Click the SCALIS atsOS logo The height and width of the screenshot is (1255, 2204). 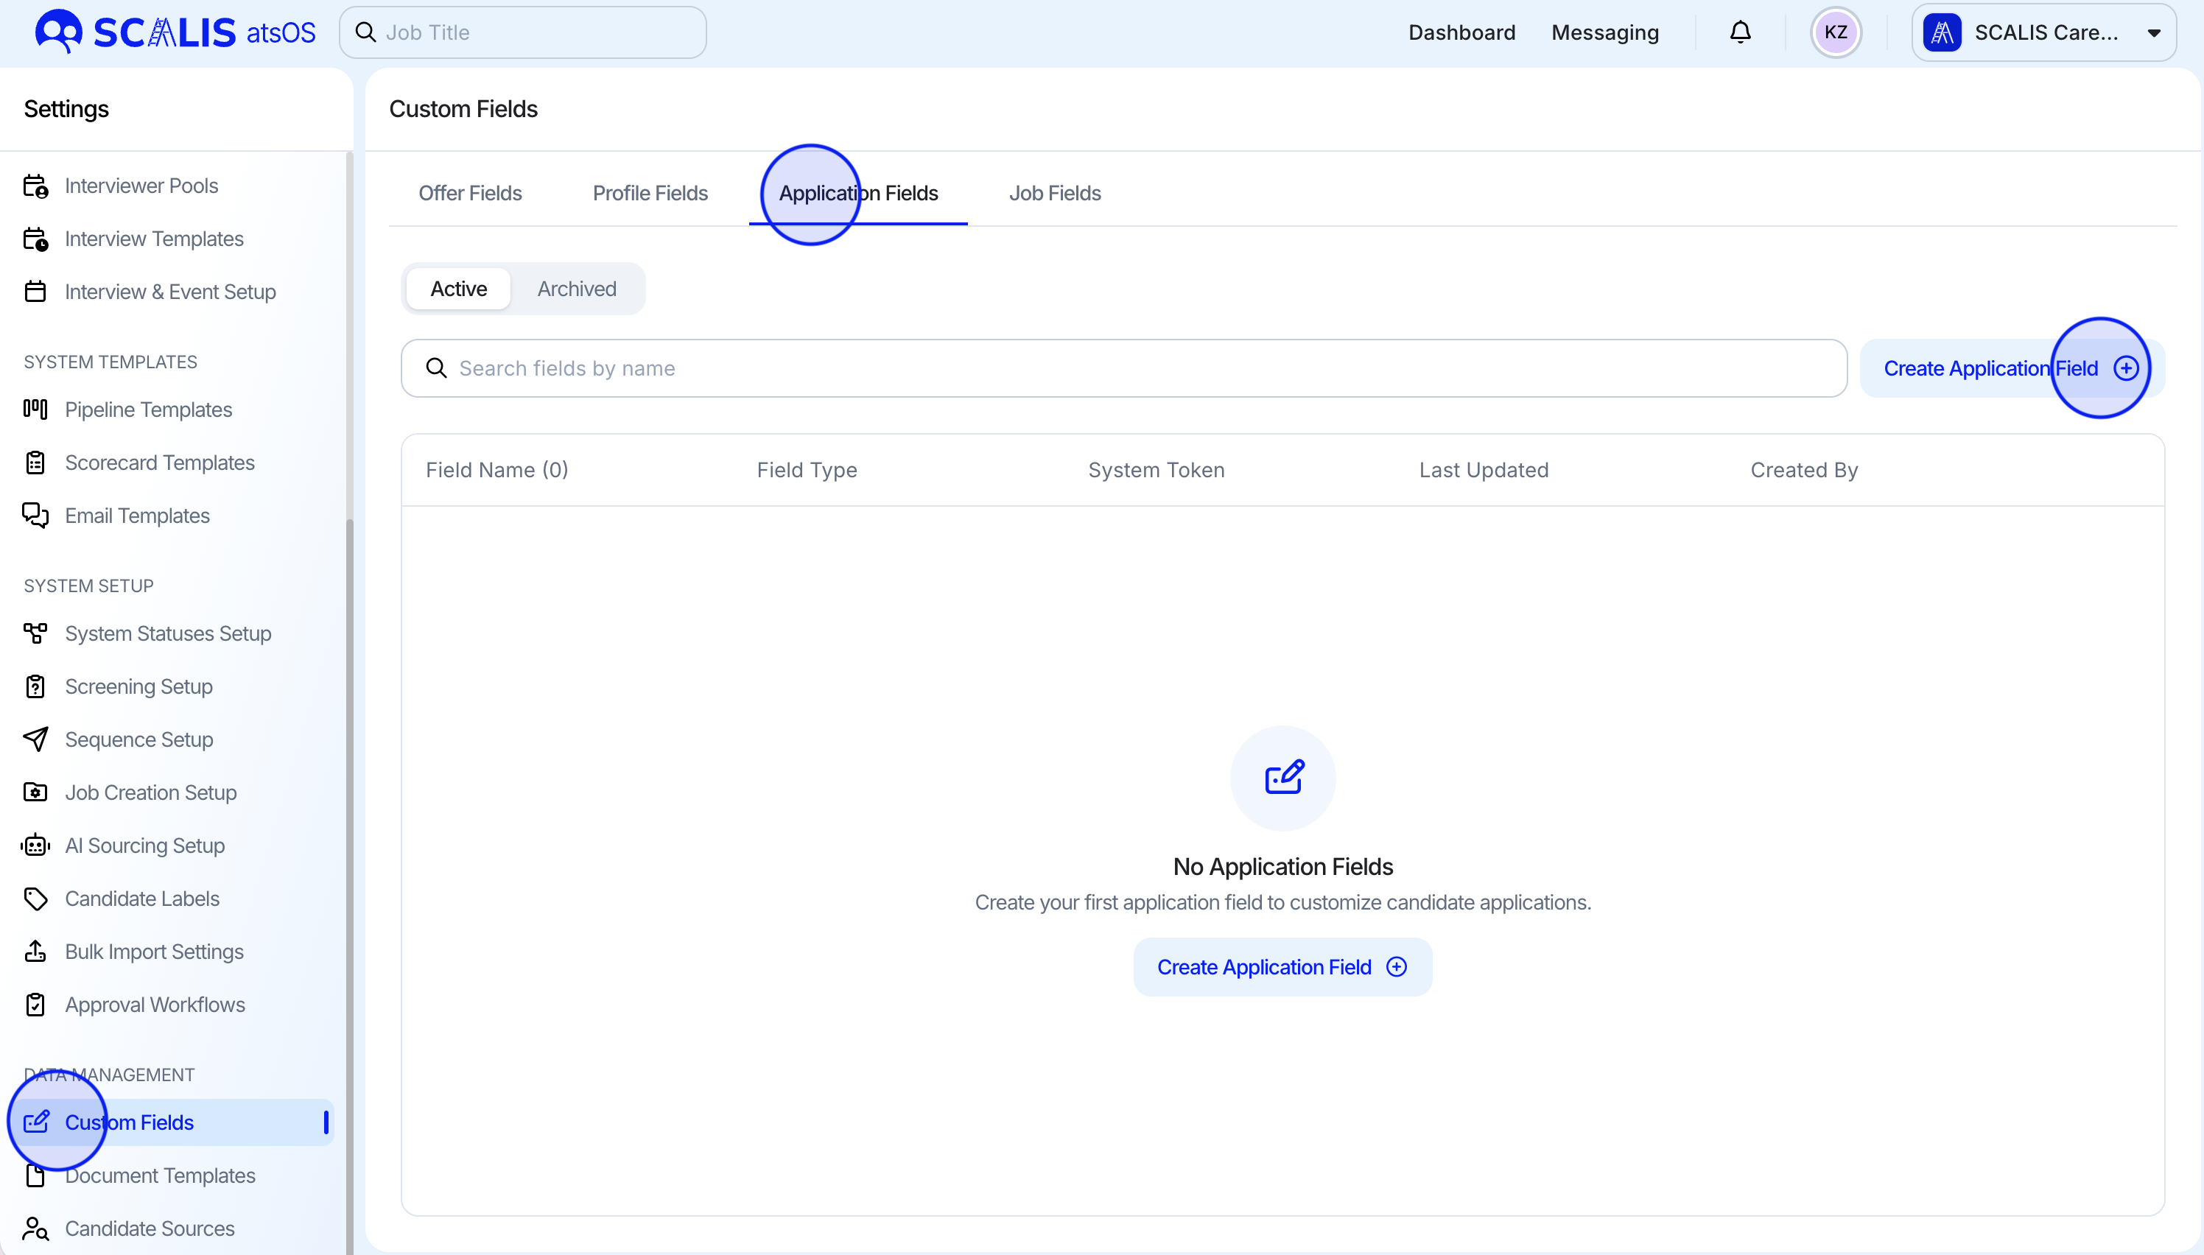pos(176,32)
